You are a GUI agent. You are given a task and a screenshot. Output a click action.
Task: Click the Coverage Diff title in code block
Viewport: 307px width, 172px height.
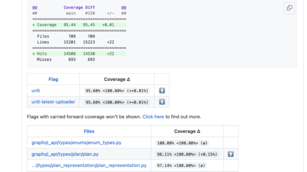[79, 8]
